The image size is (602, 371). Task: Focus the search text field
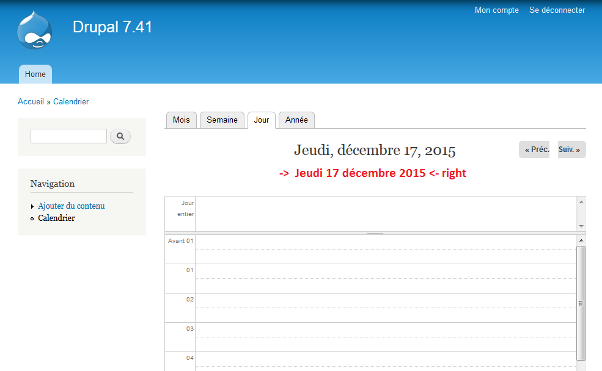68,136
